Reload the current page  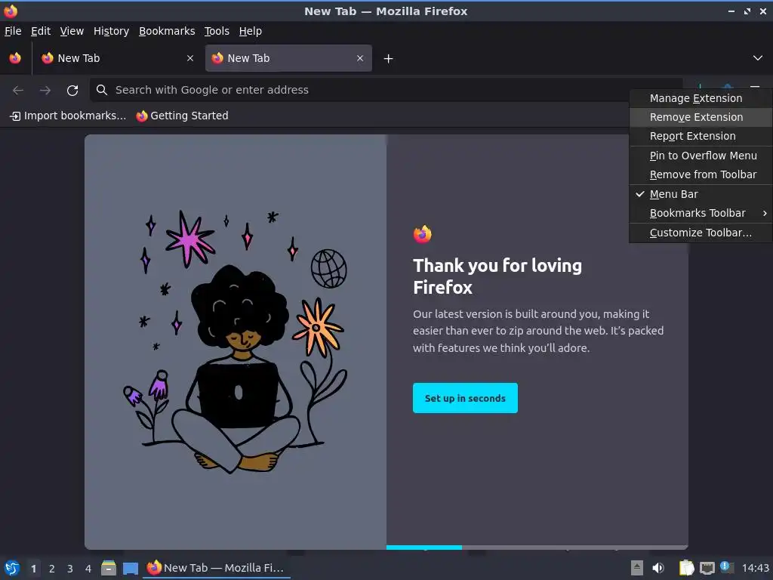click(x=72, y=91)
